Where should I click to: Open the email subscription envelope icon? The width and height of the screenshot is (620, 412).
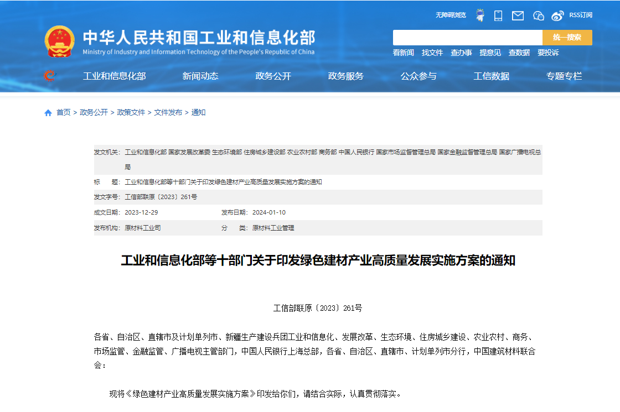click(x=518, y=15)
